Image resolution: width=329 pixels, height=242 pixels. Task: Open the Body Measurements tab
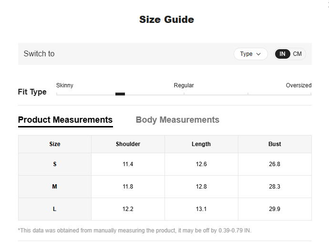pyautogui.click(x=177, y=120)
